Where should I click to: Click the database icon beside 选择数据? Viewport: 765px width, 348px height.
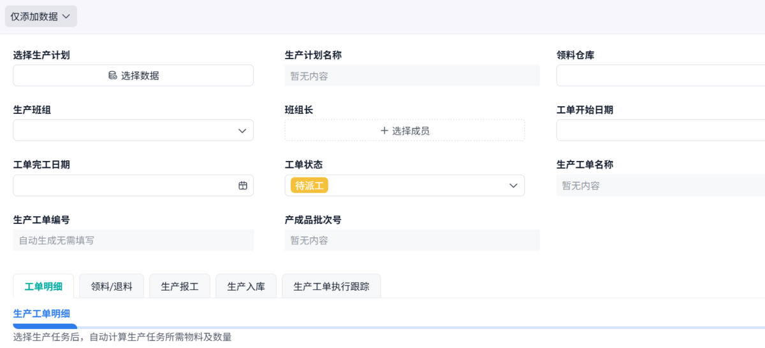[113, 75]
